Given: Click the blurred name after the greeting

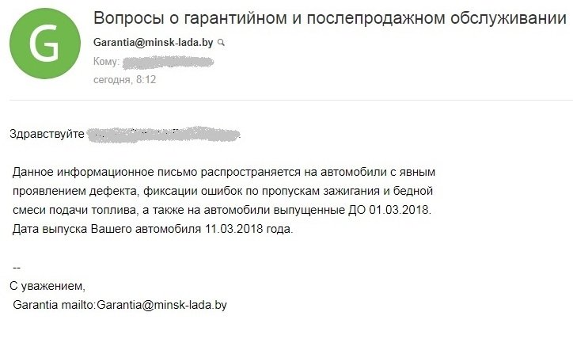Looking at the screenshot, I should pyautogui.click(x=162, y=134).
